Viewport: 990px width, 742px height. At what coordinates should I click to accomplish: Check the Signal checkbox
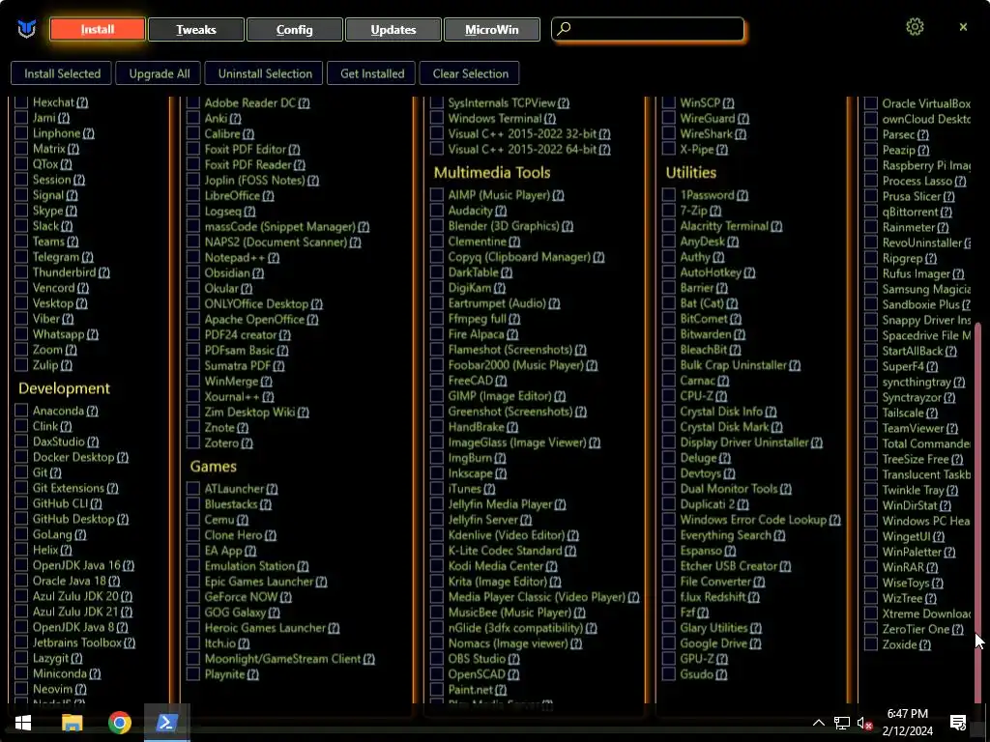tap(21, 195)
